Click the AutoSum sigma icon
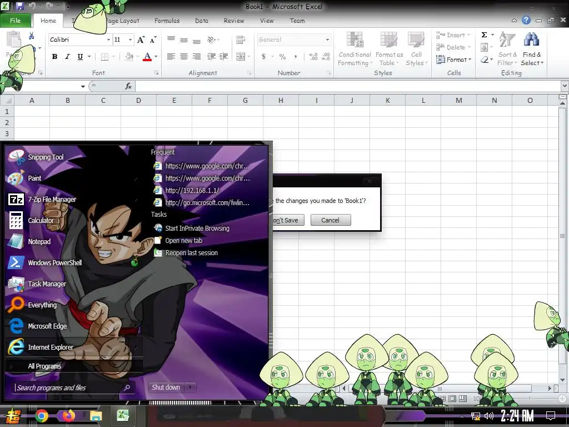 (x=484, y=35)
